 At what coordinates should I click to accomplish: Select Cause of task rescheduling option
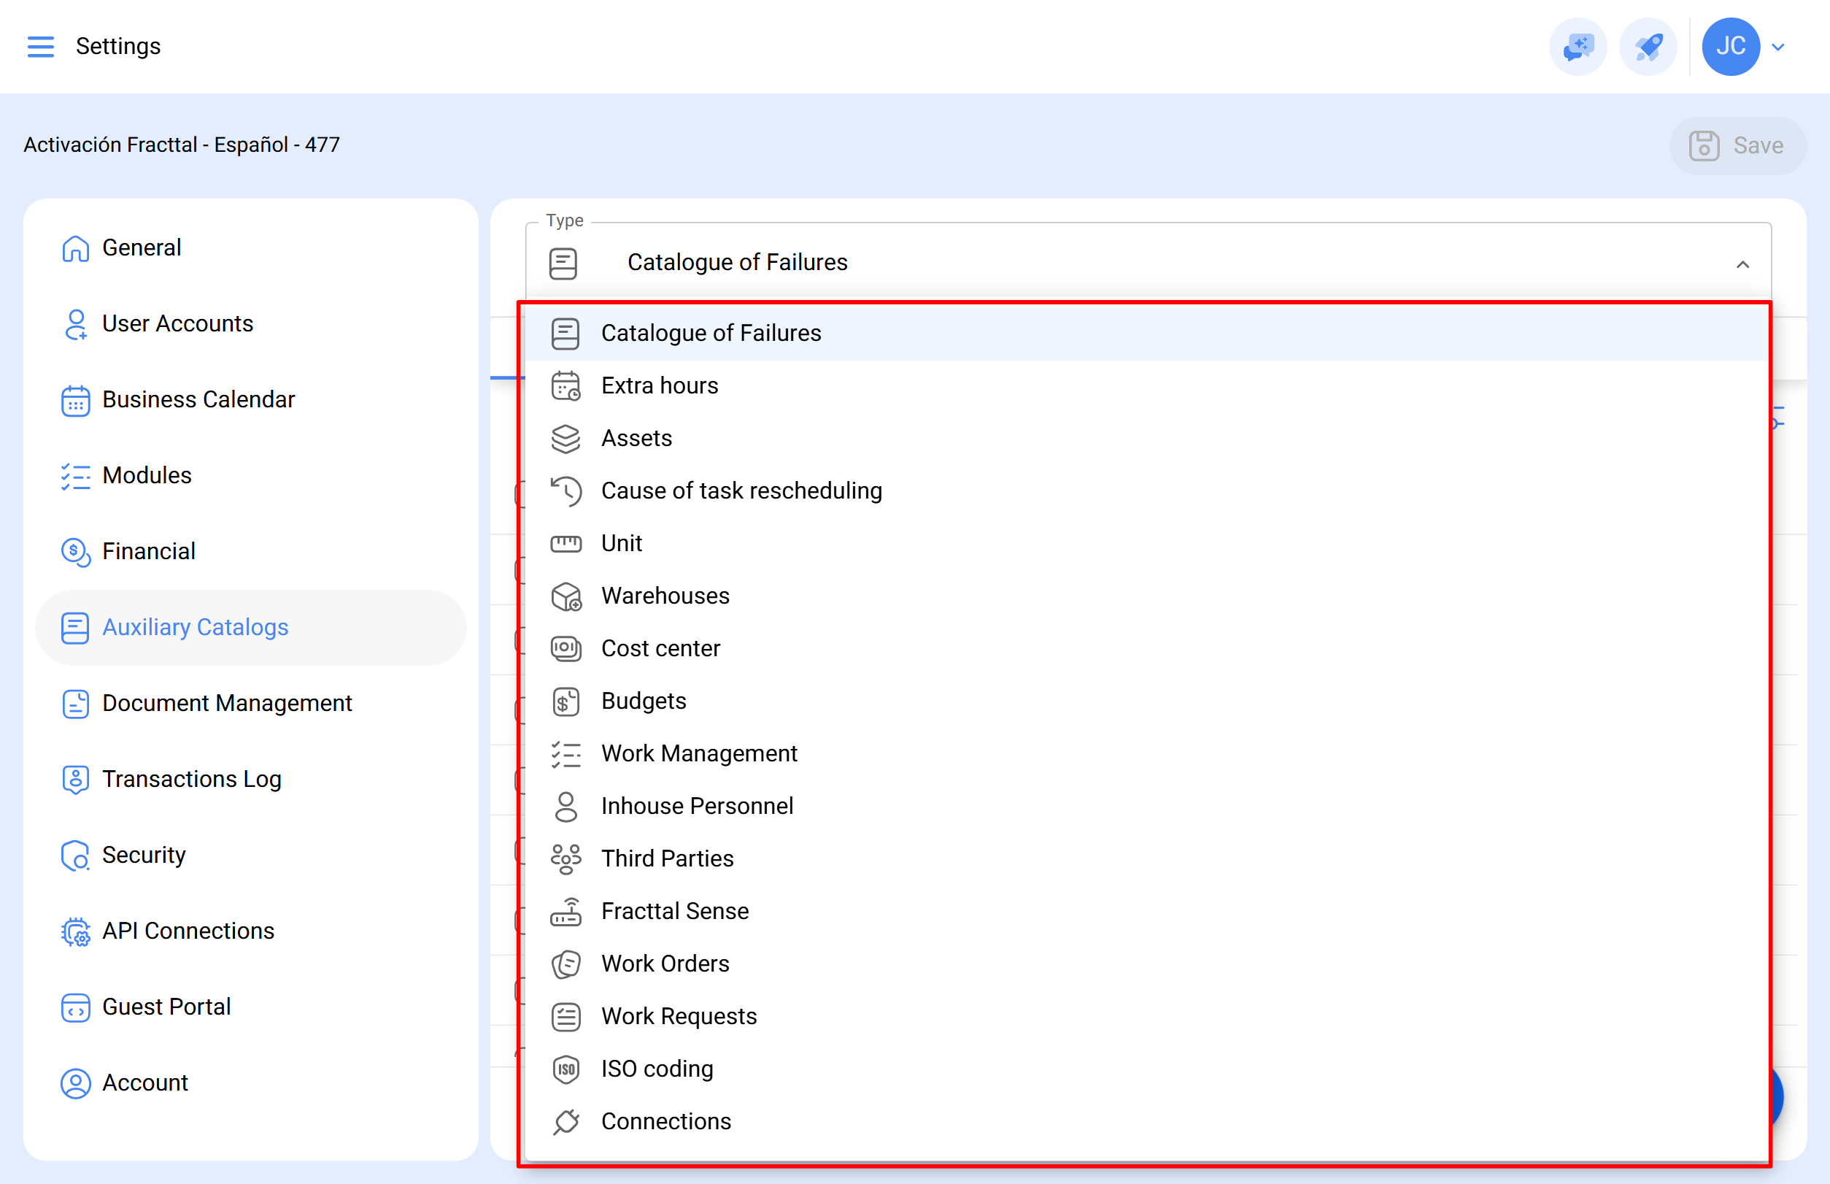pyautogui.click(x=741, y=491)
